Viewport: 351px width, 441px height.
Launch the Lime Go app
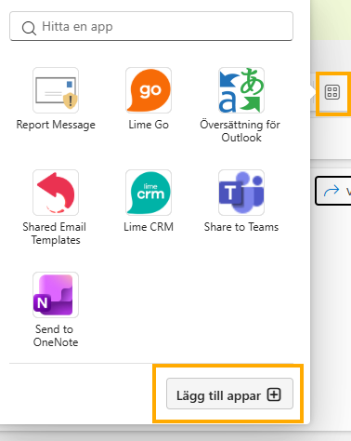(x=149, y=90)
